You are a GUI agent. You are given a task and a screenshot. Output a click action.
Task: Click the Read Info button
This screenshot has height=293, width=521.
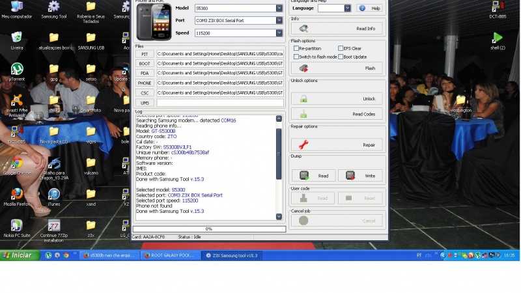[x=337, y=29]
